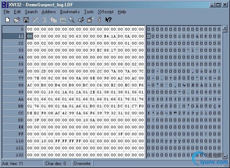
Task: Click the Info 'i' toolbar icon
Action: click(x=99, y=20)
